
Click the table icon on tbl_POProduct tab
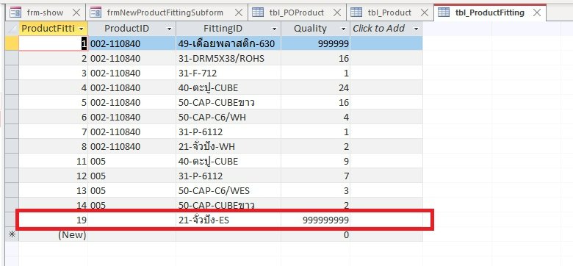[x=258, y=12]
